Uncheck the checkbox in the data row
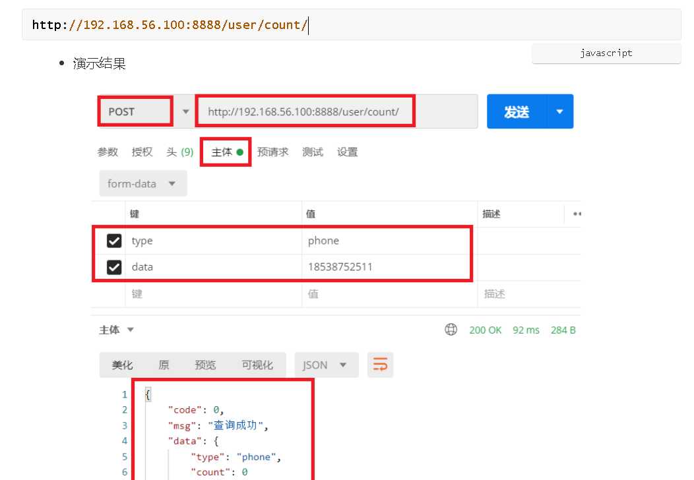The width and height of the screenshot is (694, 480). point(114,267)
